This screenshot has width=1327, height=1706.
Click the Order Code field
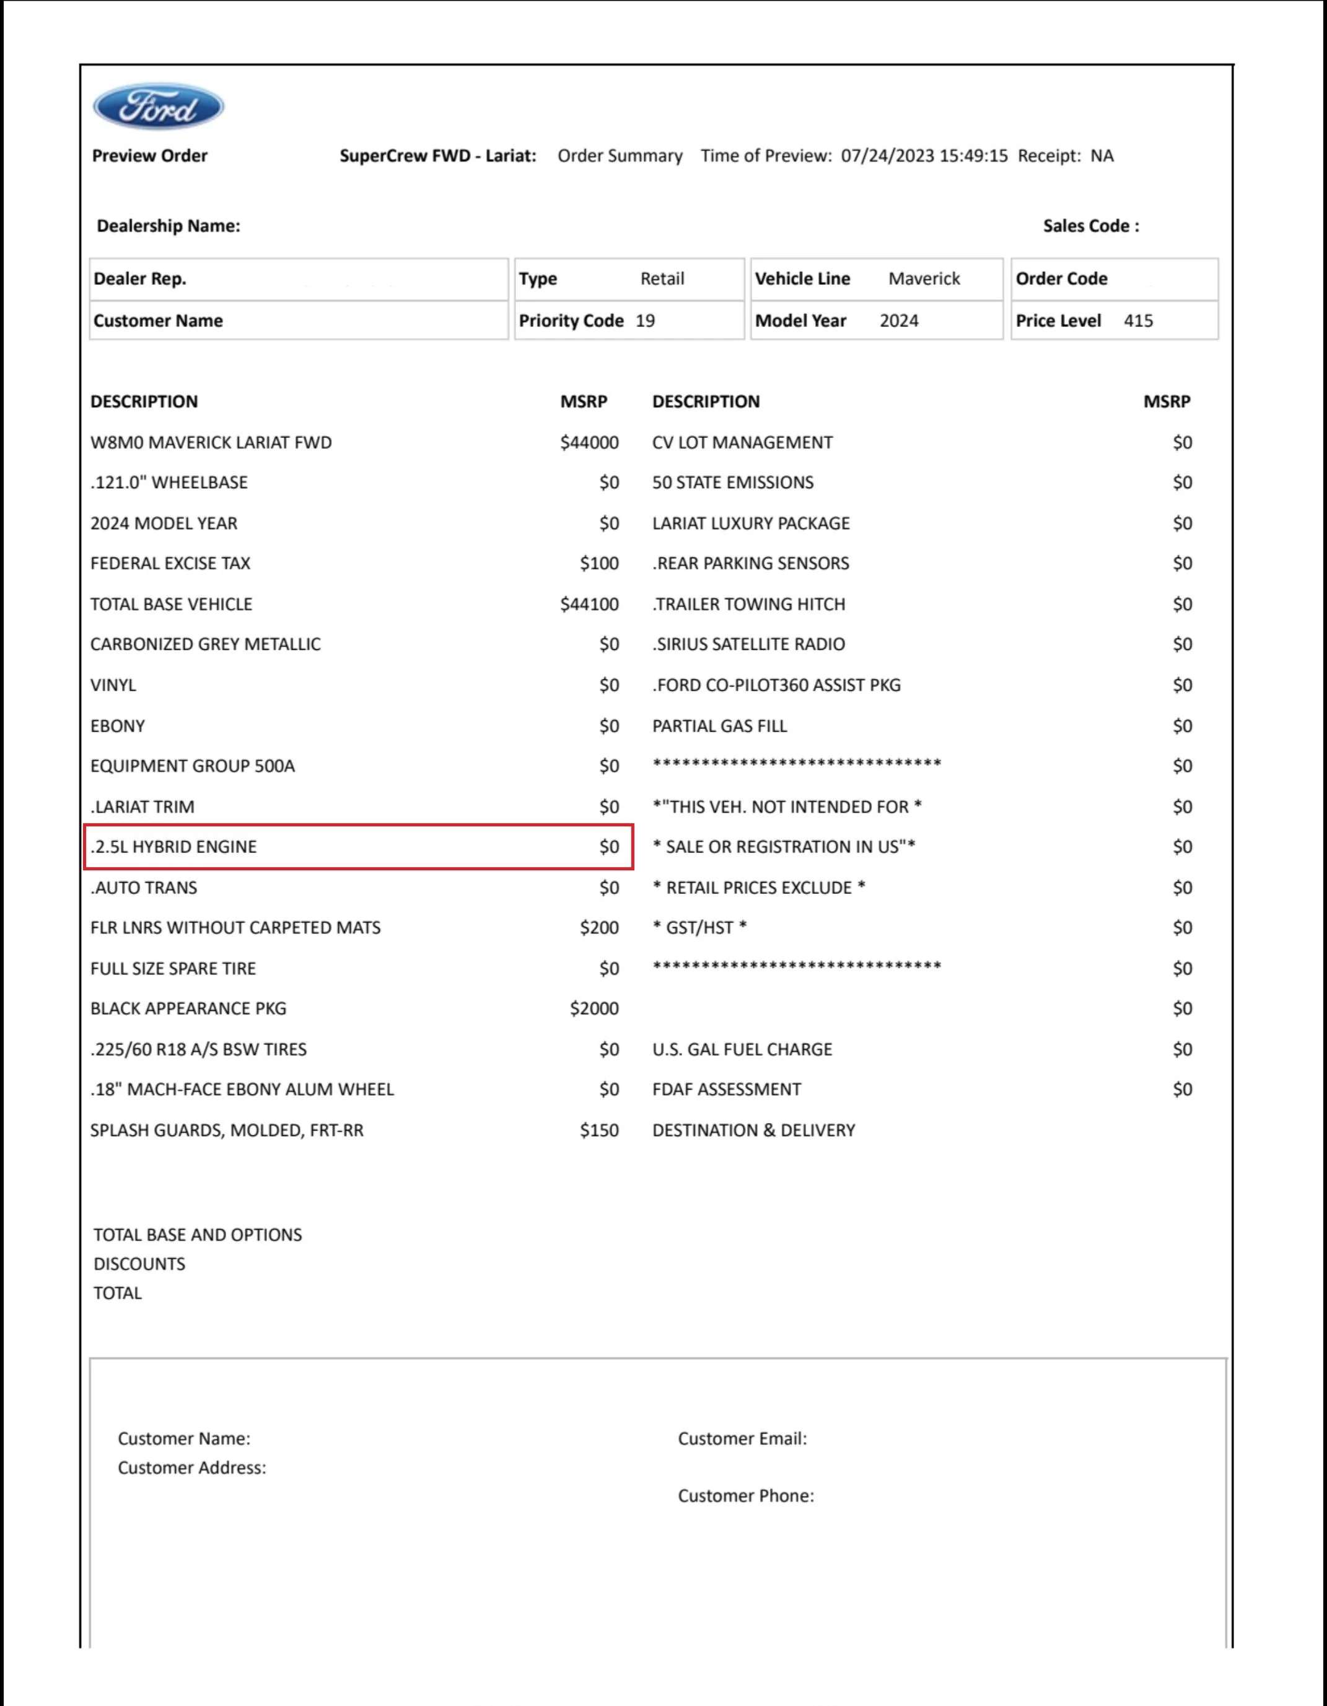1115,279
